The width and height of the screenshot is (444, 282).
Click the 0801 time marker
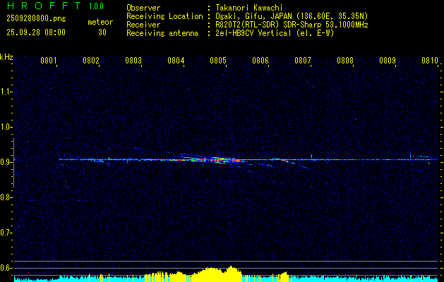49,61
